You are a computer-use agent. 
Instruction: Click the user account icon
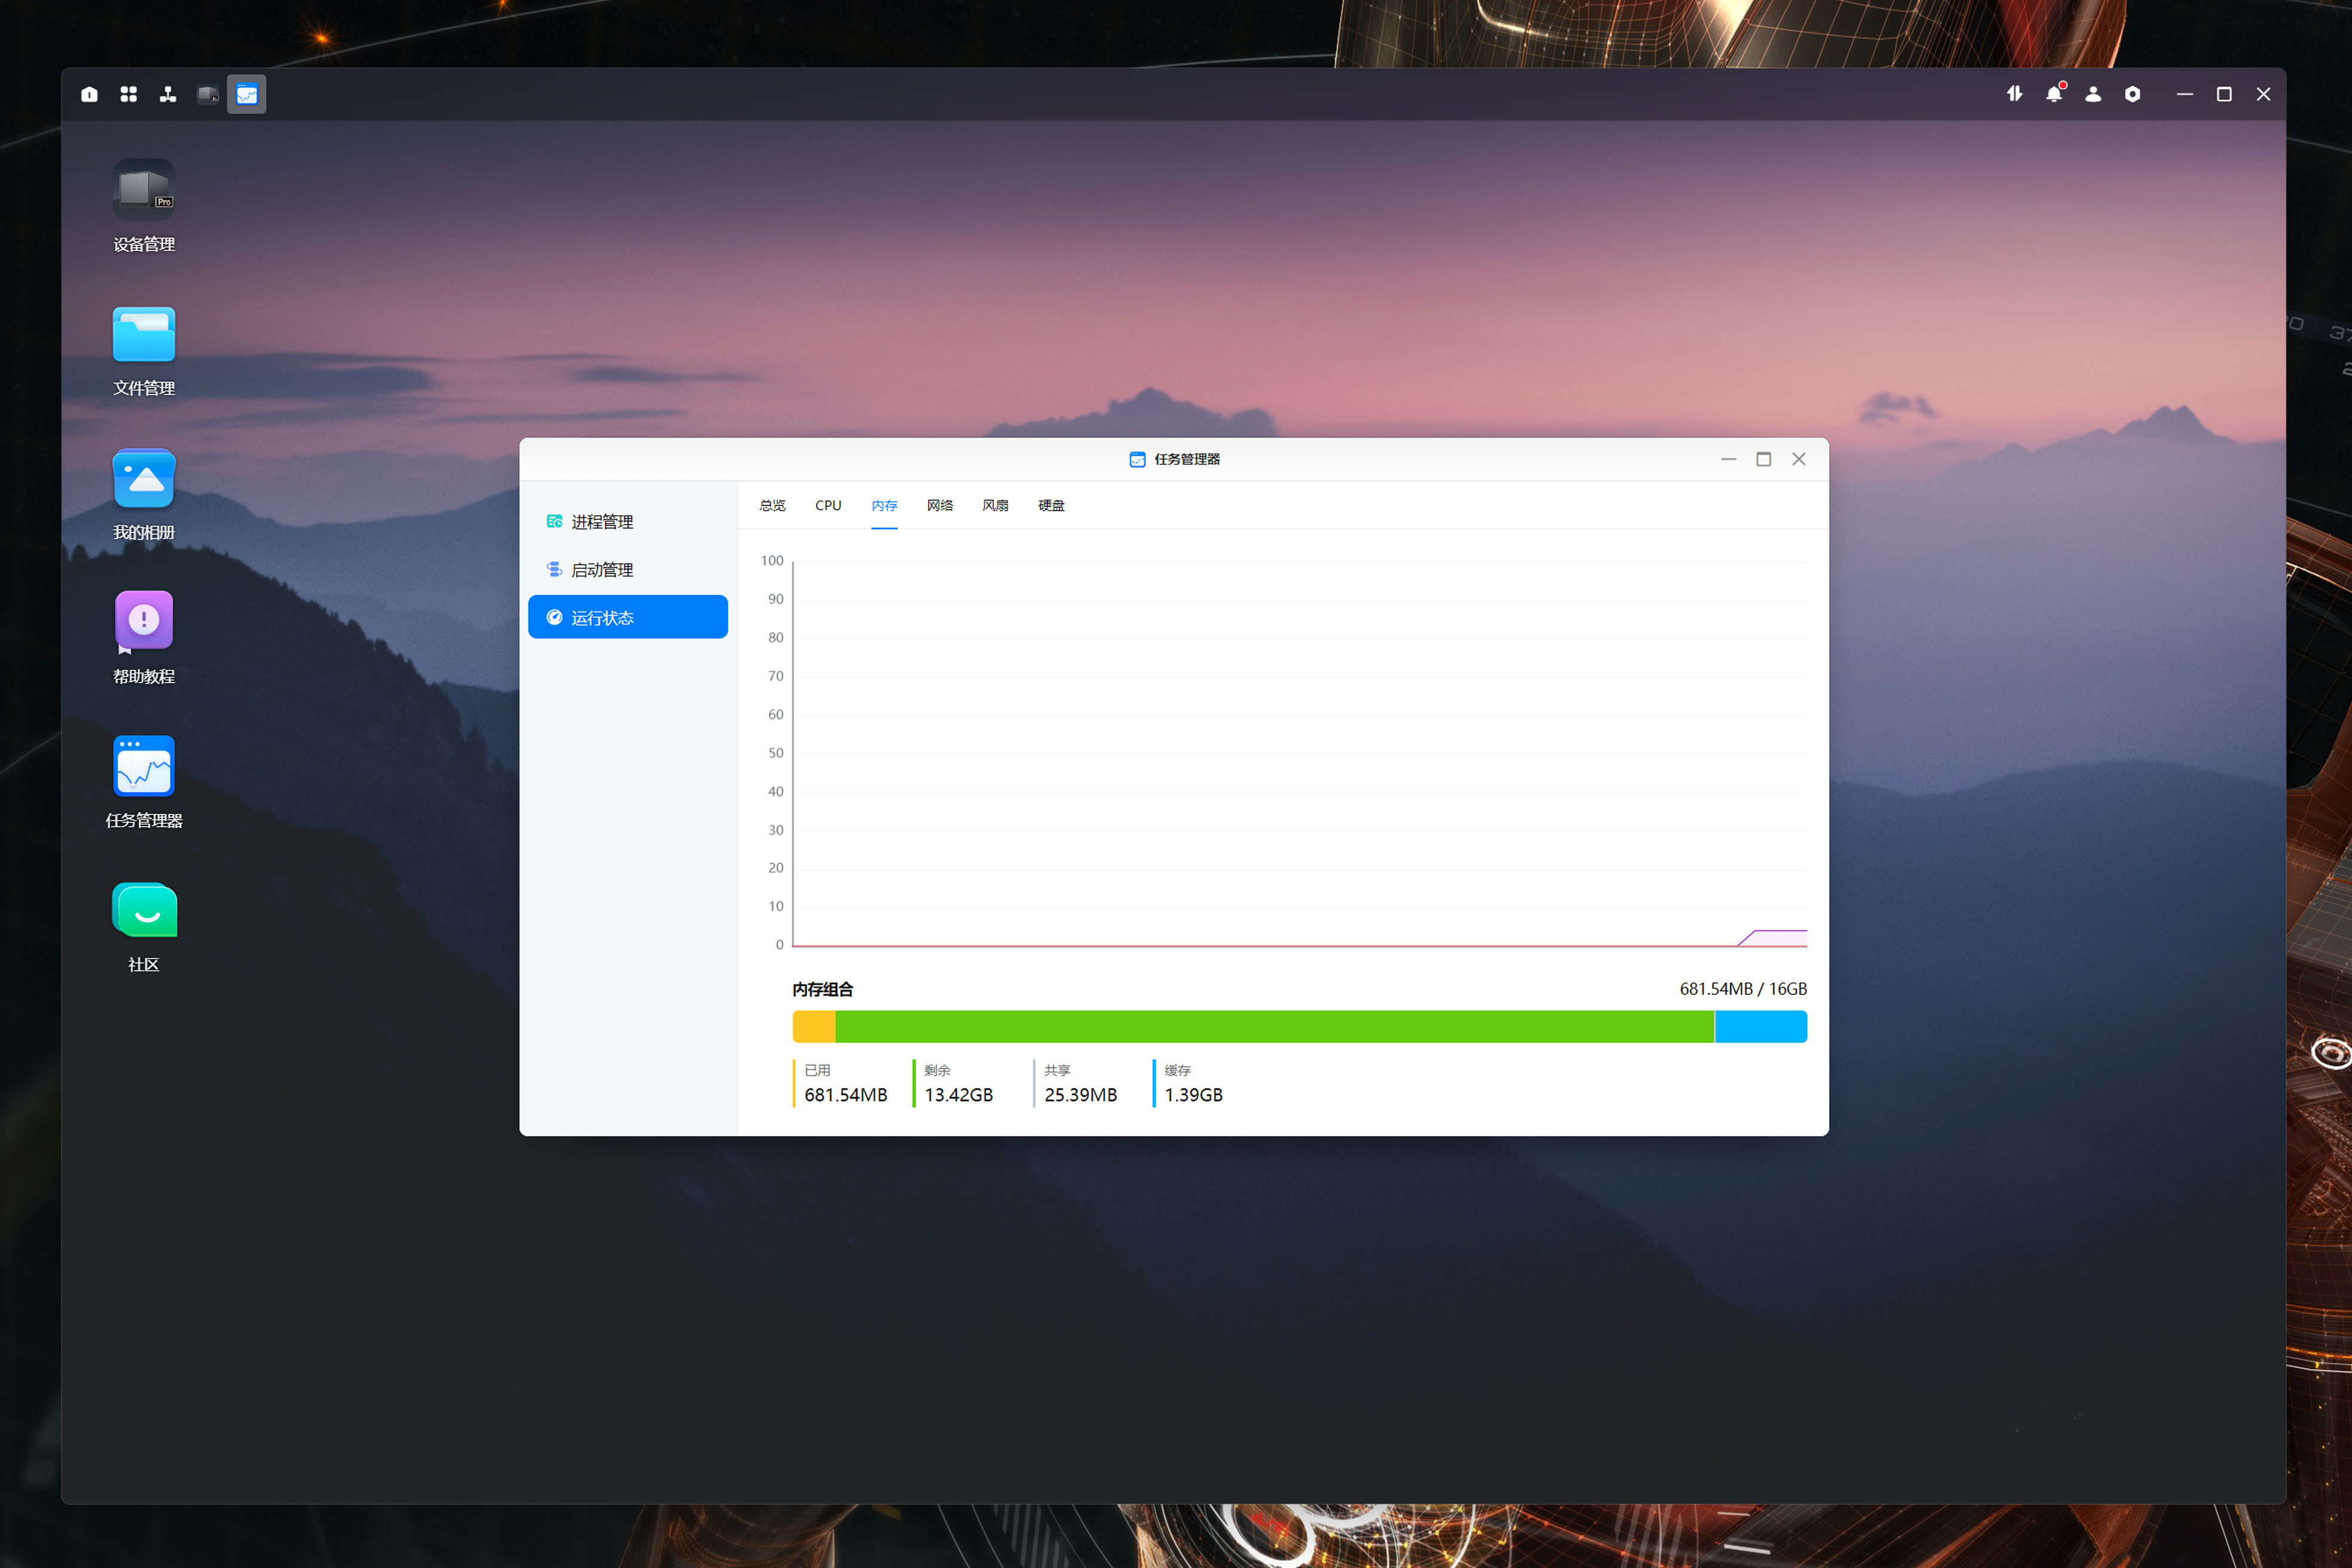(x=2092, y=94)
